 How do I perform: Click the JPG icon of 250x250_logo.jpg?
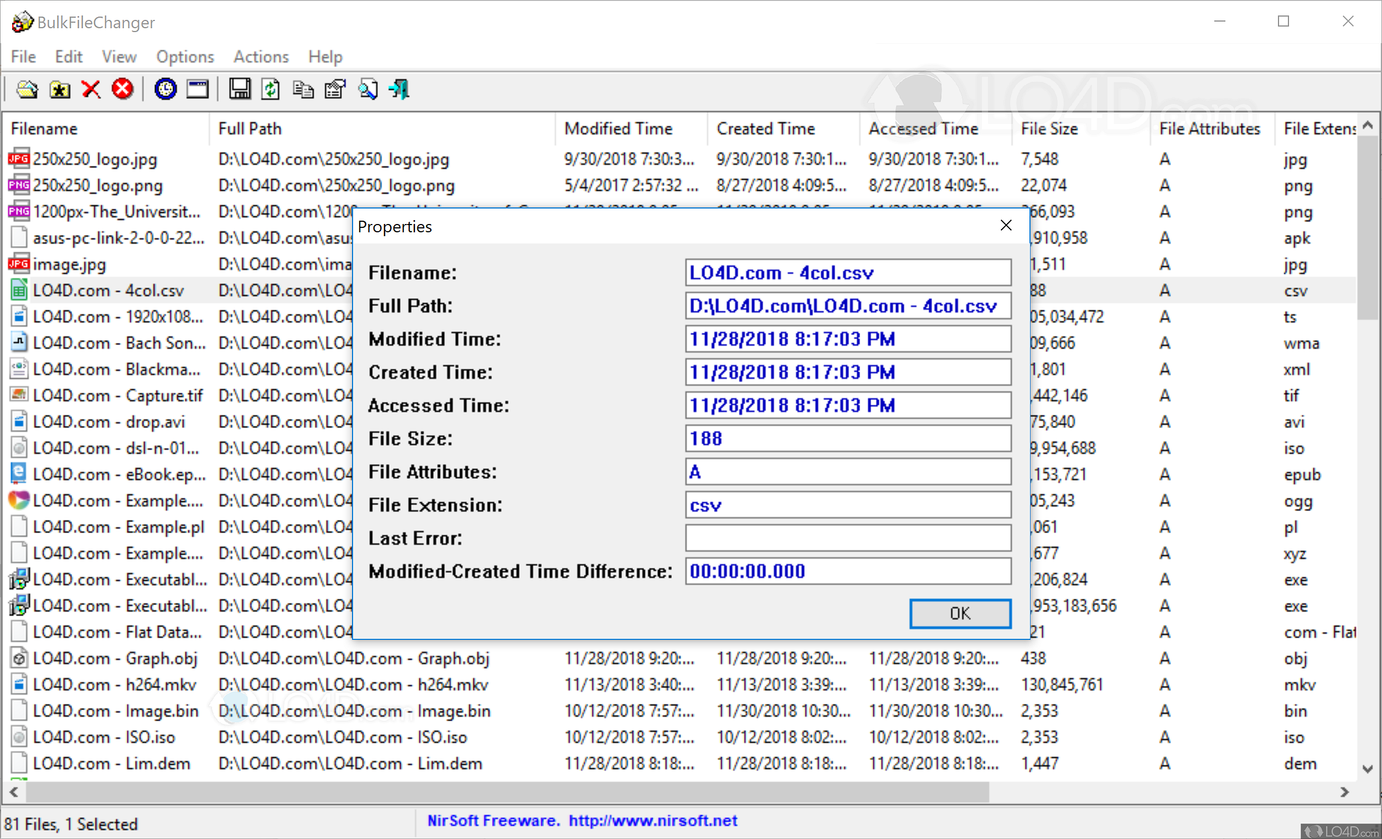pos(18,159)
